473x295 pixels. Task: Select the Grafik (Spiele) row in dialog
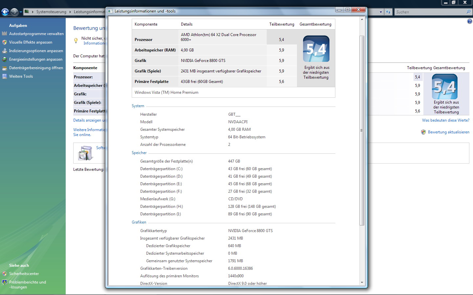click(214, 71)
